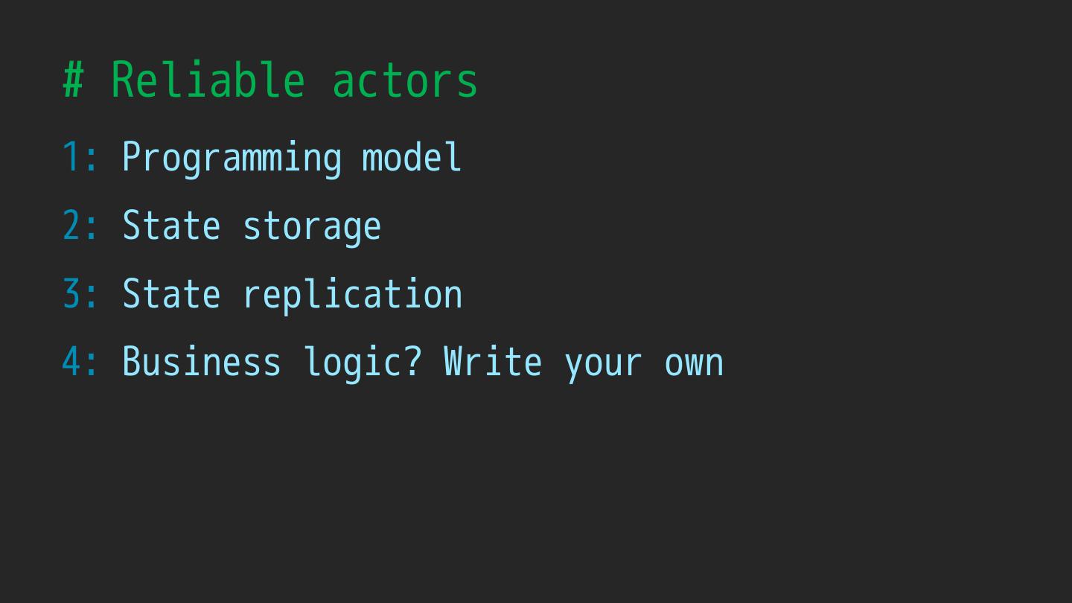
Task: Select the line number "3:"
Action: click(x=80, y=294)
